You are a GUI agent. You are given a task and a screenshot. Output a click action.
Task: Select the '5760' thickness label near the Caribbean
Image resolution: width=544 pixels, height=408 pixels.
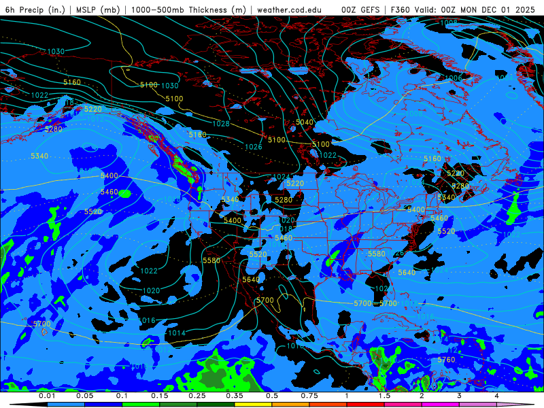[x=446, y=360]
